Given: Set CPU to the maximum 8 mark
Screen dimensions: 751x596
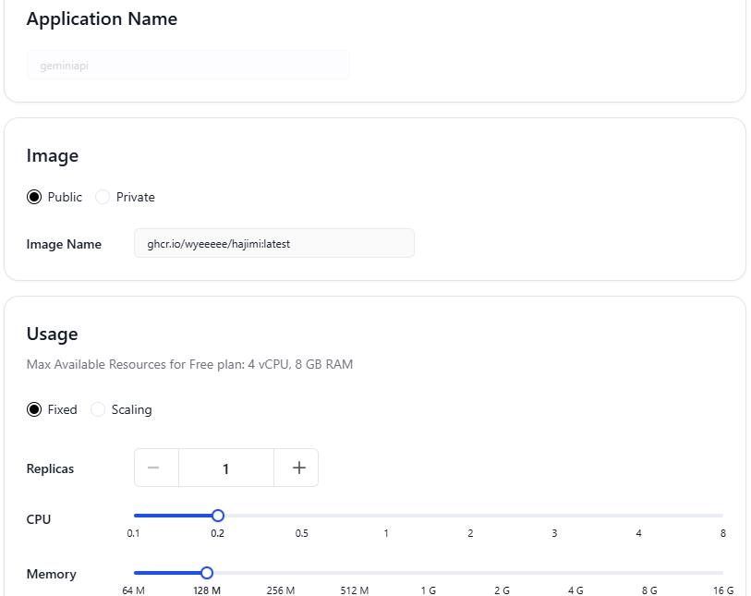Looking at the screenshot, I should [x=722, y=516].
